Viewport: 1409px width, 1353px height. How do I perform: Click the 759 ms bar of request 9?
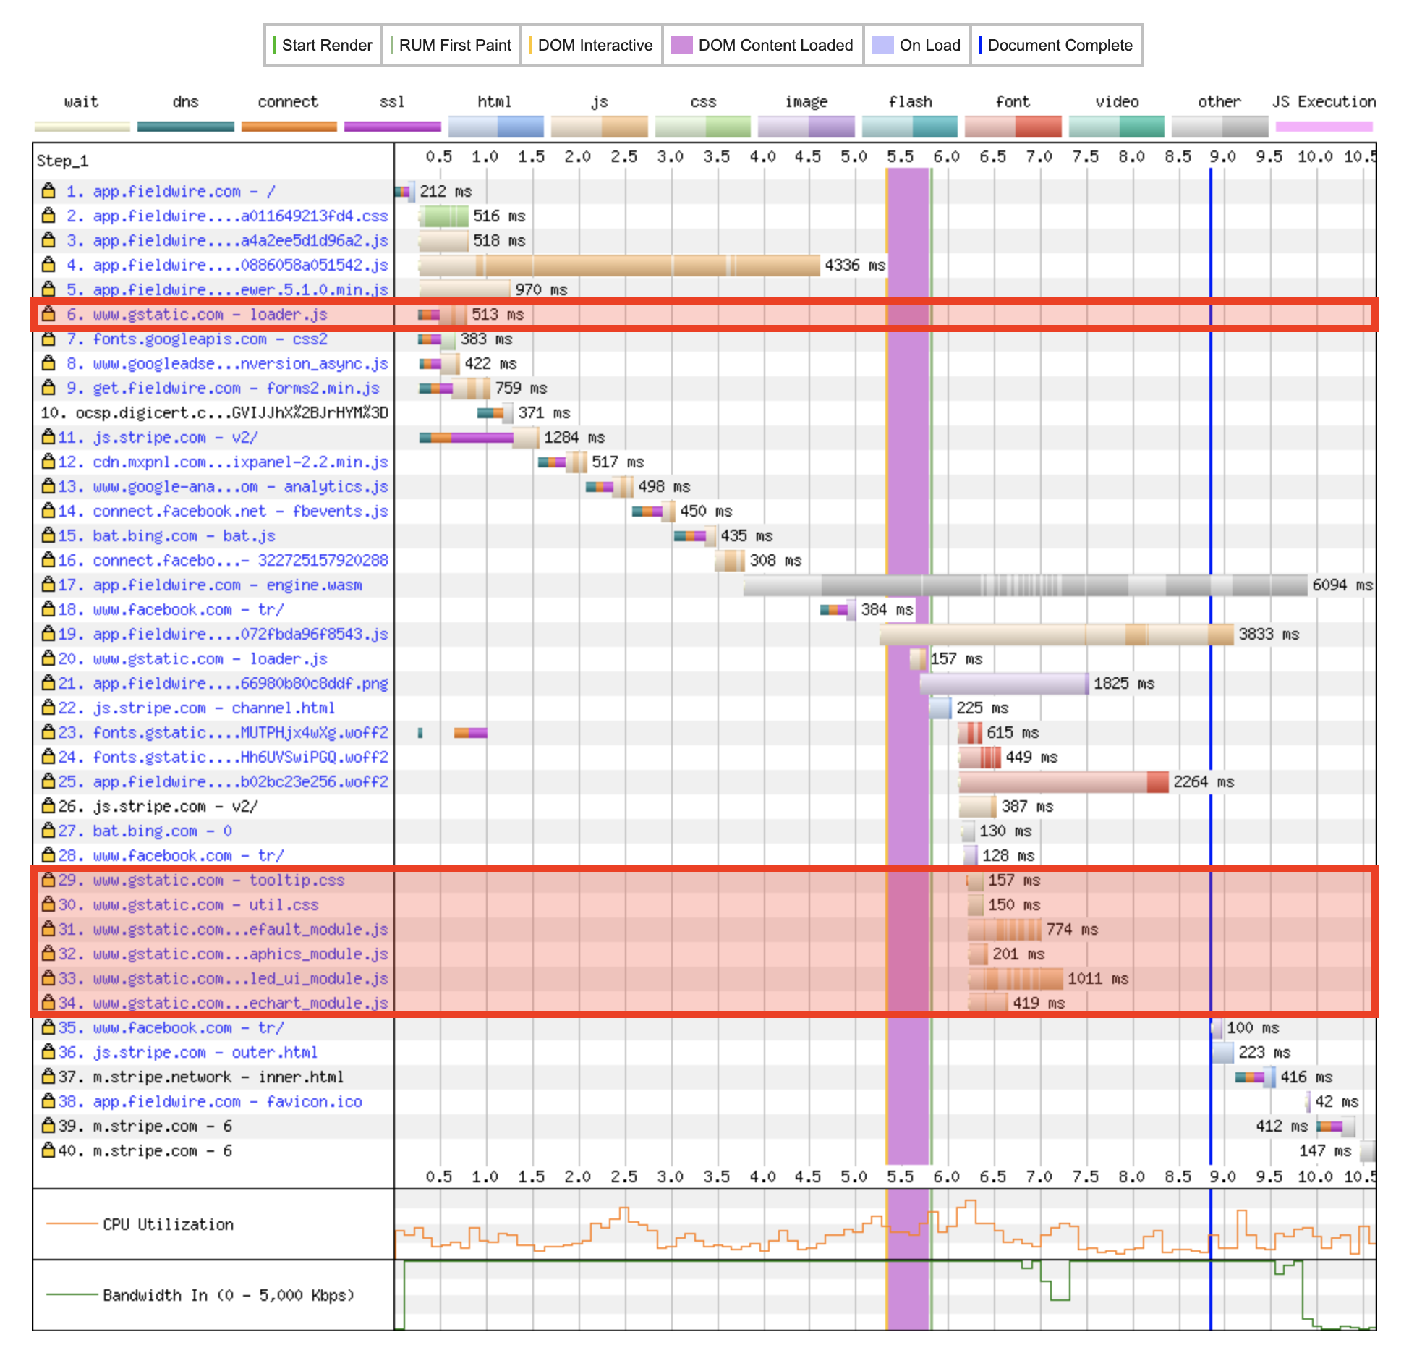pyautogui.click(x=454, y=389)
